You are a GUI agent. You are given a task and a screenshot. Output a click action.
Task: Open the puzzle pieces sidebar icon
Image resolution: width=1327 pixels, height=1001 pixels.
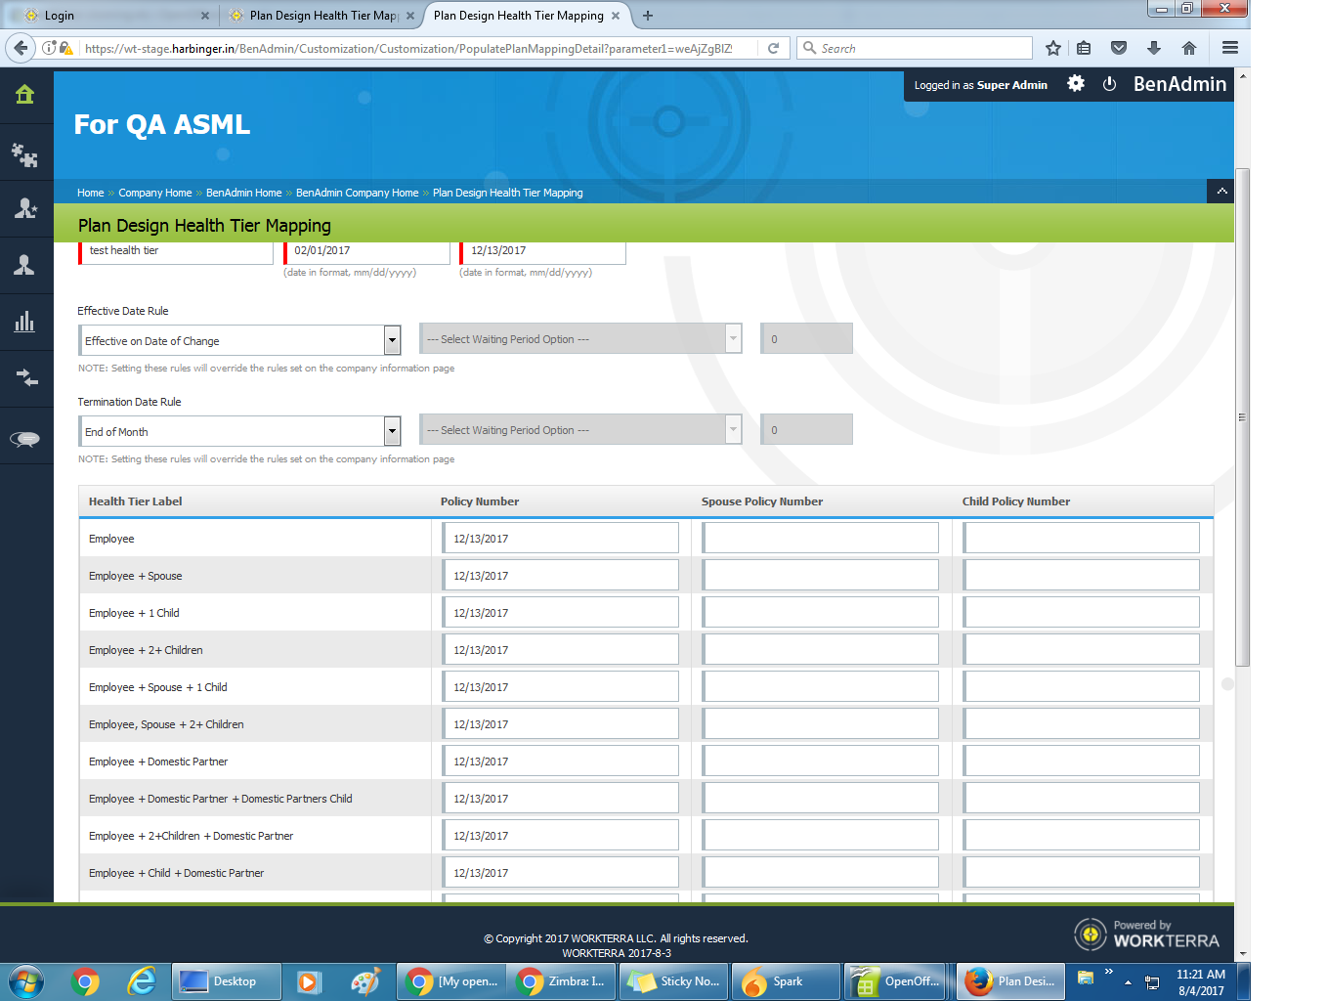[24, 154]
